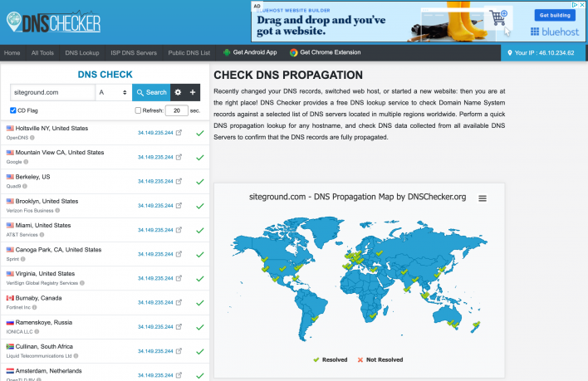Click the AdChoices icon on the banner
Viewport: 588px width, 381px height.
click(x=575, y=5)
